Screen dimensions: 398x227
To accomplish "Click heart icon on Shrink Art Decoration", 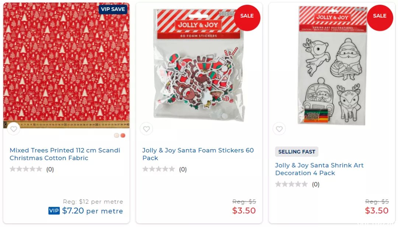I will [279, 129].
